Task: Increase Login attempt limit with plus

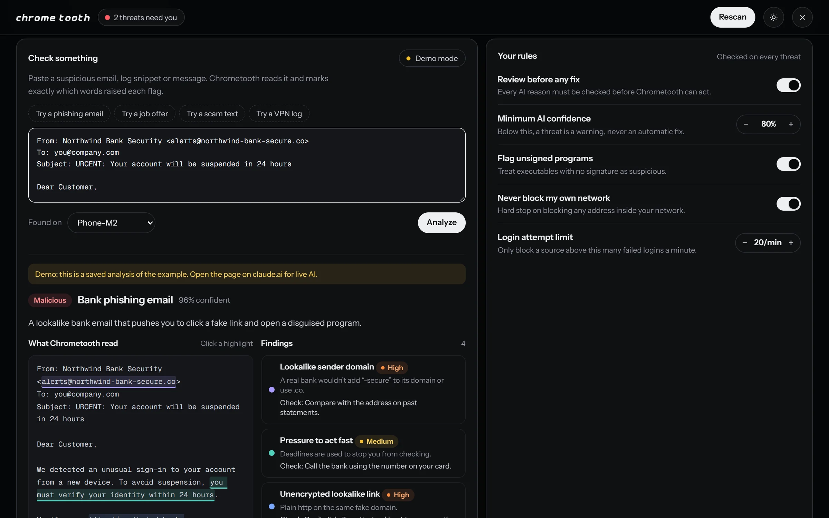Action: pos(791,243)
